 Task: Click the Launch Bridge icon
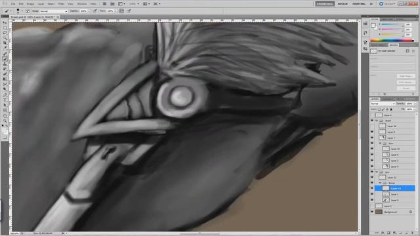click(104, 4)
